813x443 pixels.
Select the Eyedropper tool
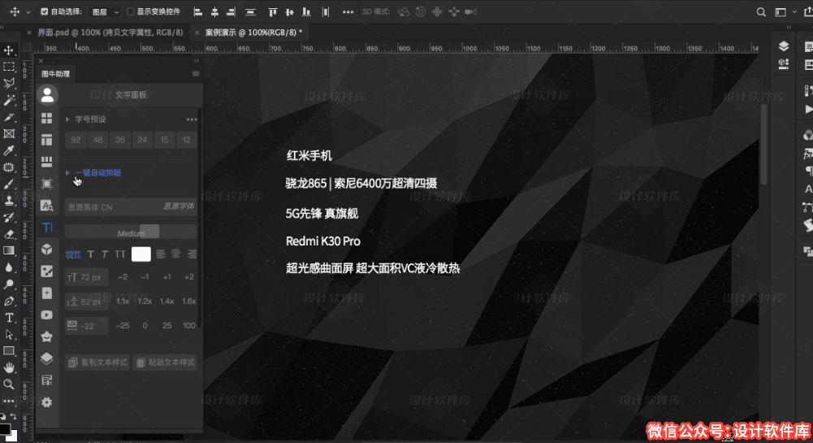(9, 150)
